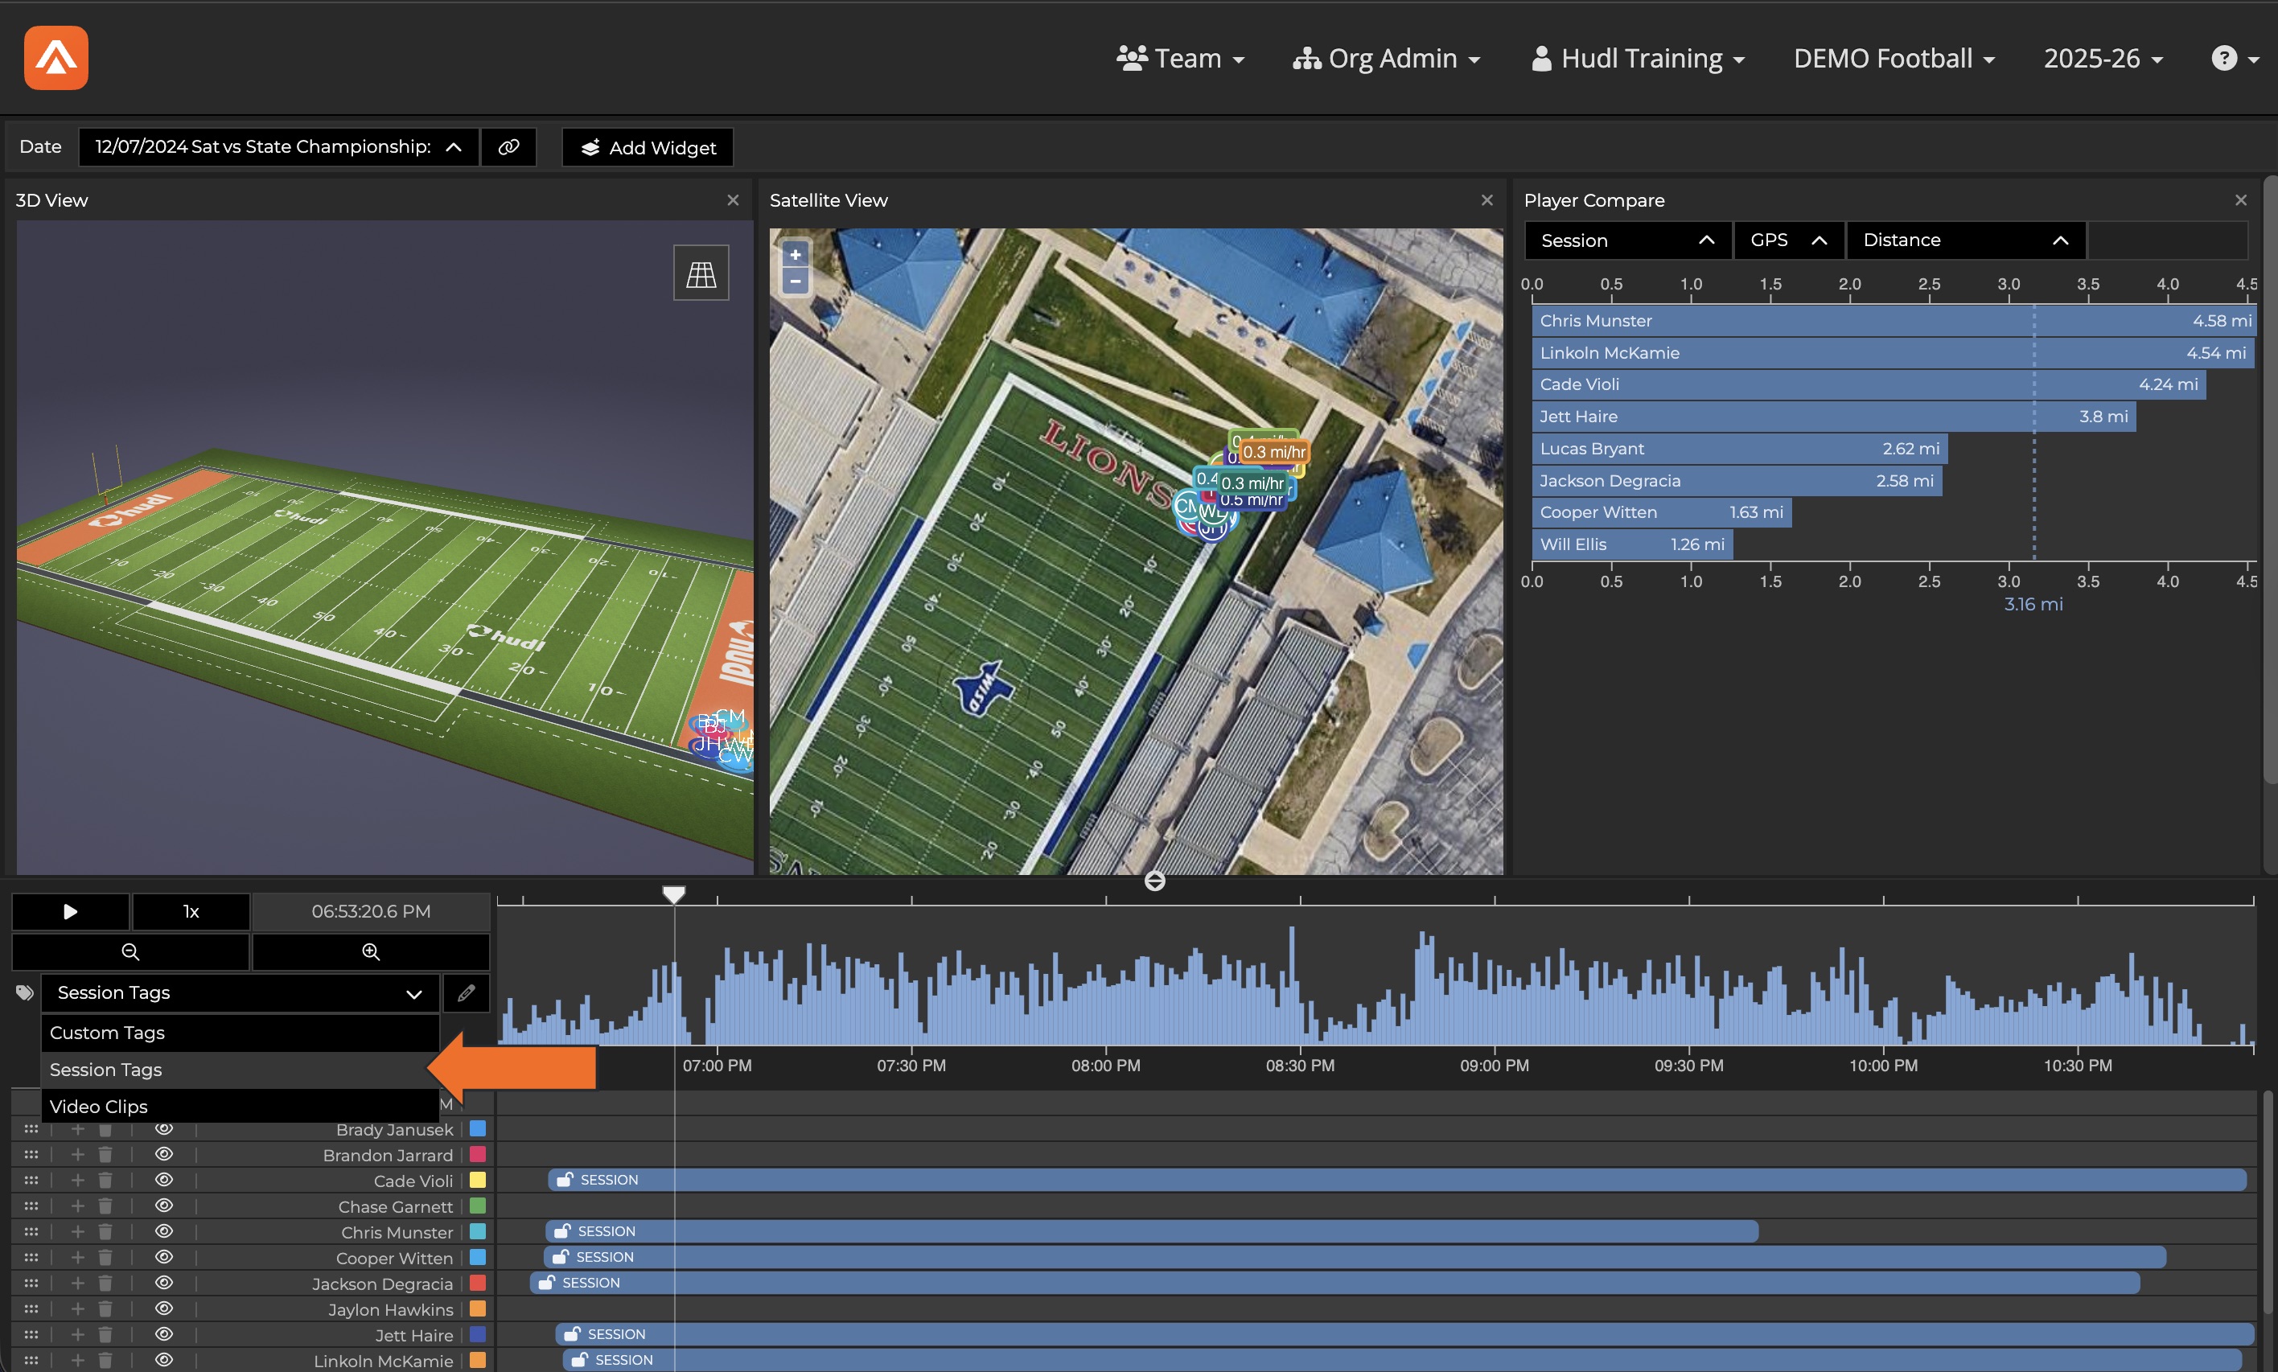Viewport: 2278px width, 1372px height.
Task: Delete Cade Violi row with trash icon
Action: click(105, 1181)
